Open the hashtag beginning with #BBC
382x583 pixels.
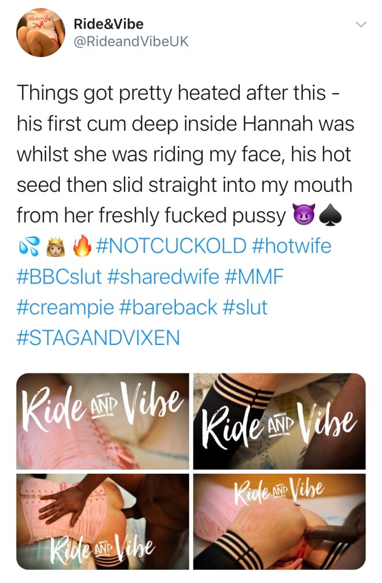click(x=59, y=277)
